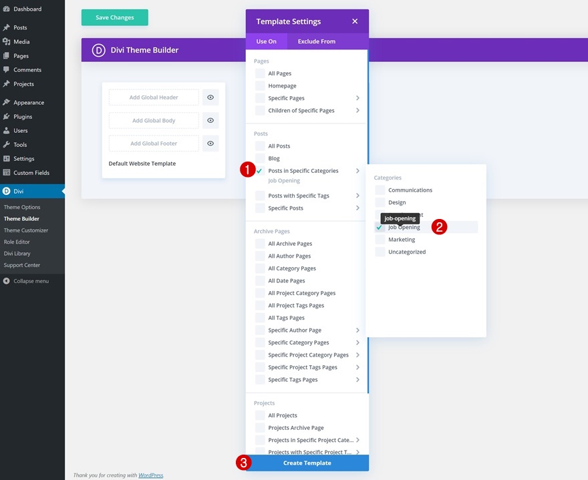This screenshot has width=588, height=480.
Task: Check the All Tags Pages checkbox
Action: tap(260, 318)
